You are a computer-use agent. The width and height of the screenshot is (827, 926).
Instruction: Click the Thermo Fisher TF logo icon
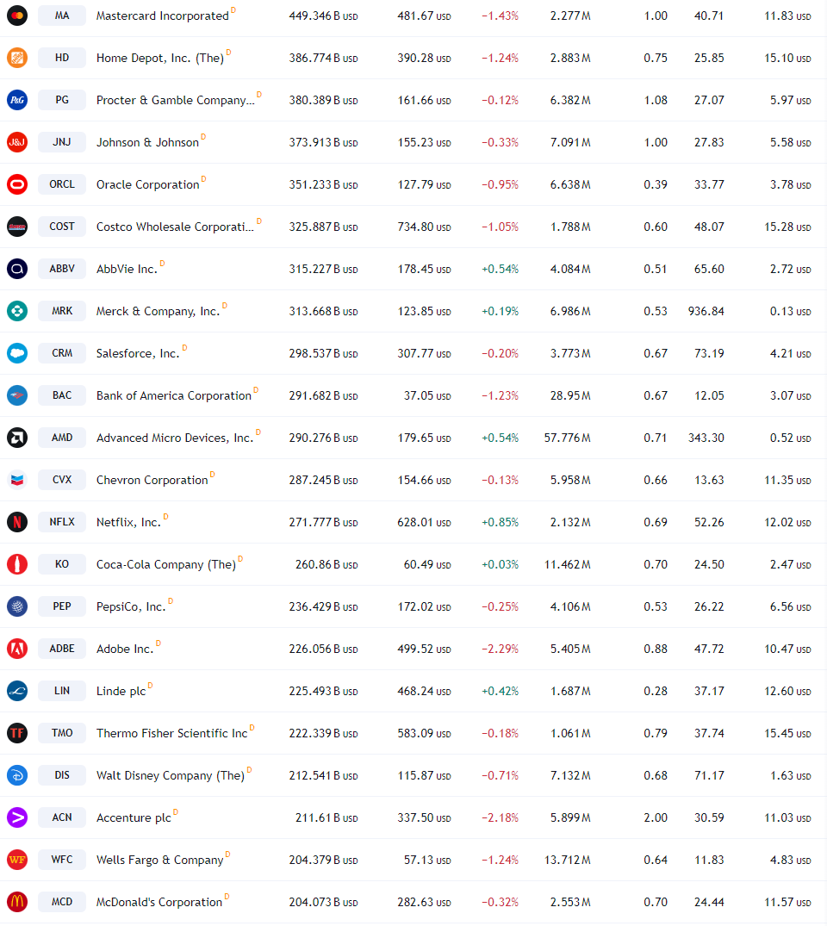[17, 733]
